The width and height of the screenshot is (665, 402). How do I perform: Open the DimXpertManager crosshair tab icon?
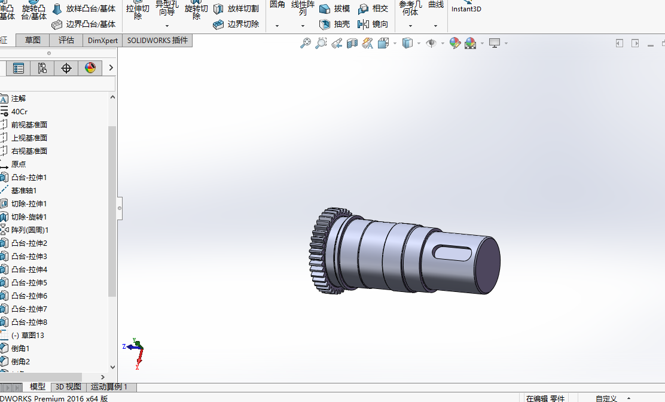tap(66, 68)
